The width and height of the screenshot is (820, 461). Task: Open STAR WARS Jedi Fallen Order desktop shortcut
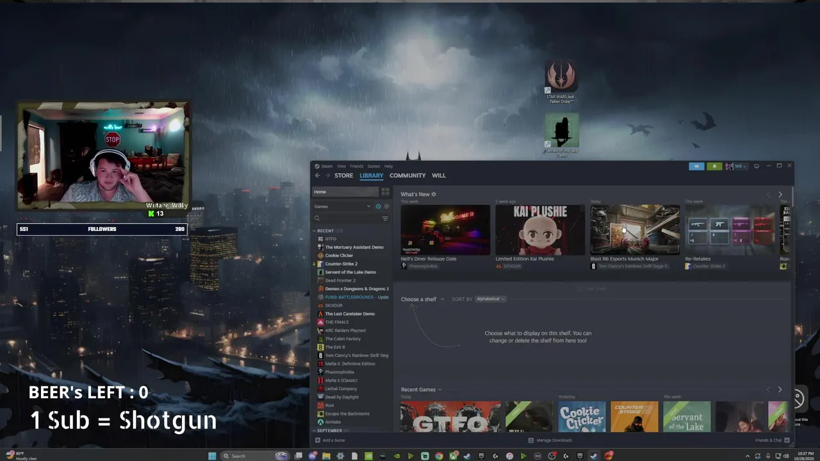pos(561,82)
